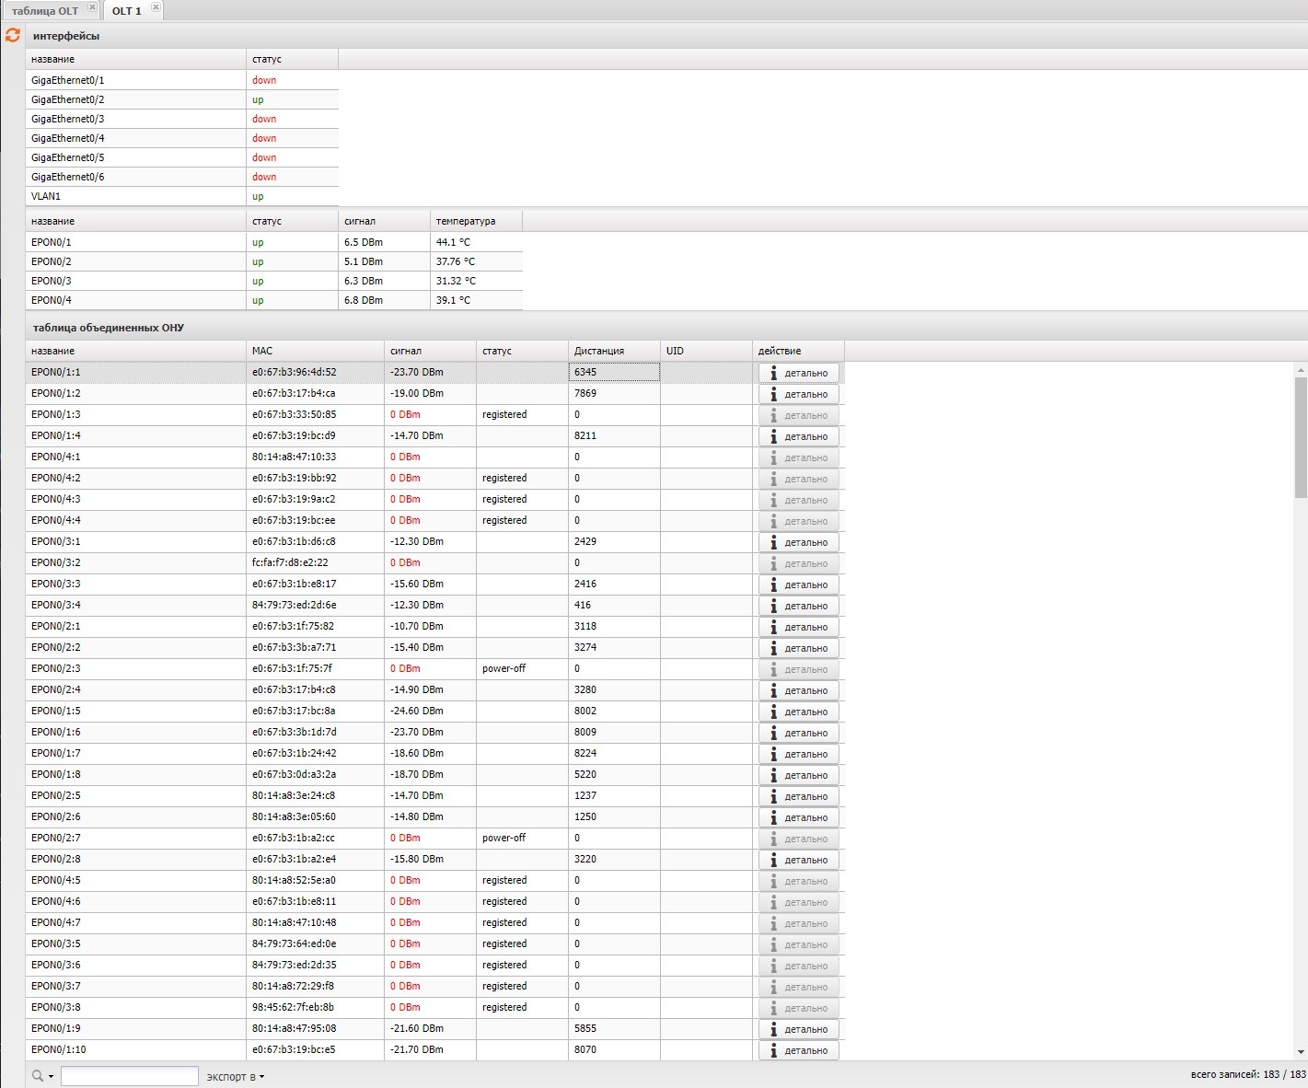
Task: Sort ONU table by Дистанция column header
Action: 599,351
